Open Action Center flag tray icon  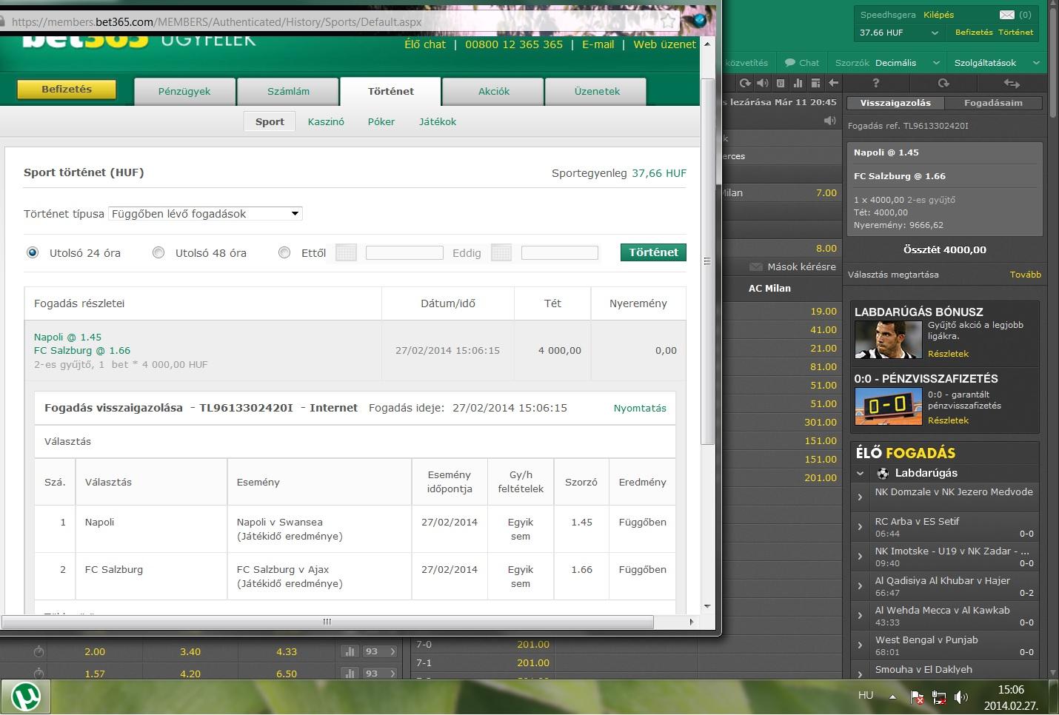916,696
